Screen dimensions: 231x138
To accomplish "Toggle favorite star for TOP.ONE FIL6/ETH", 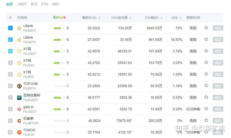I will click(x=206, y=86).
